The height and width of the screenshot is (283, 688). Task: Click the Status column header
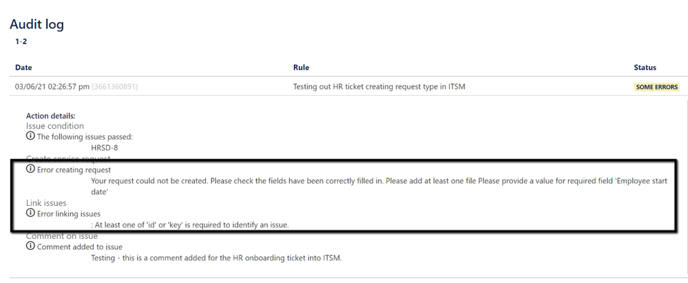(x=645, y=67)
